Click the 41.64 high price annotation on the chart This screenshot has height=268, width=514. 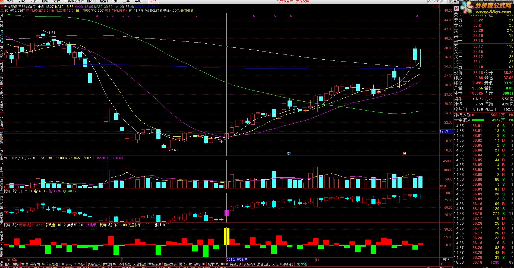point(51,33)
